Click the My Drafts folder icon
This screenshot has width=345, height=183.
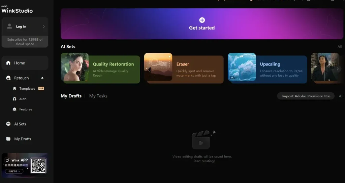tap(8, 139)
